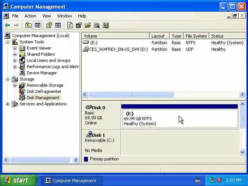Click the Layout column header
The image size is (248, 186).
pyautogui.click(x=159, y=36)
